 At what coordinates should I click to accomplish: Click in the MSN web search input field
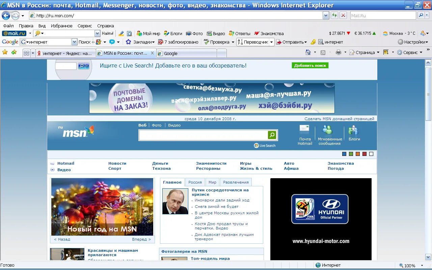click(x=203, y=135)
